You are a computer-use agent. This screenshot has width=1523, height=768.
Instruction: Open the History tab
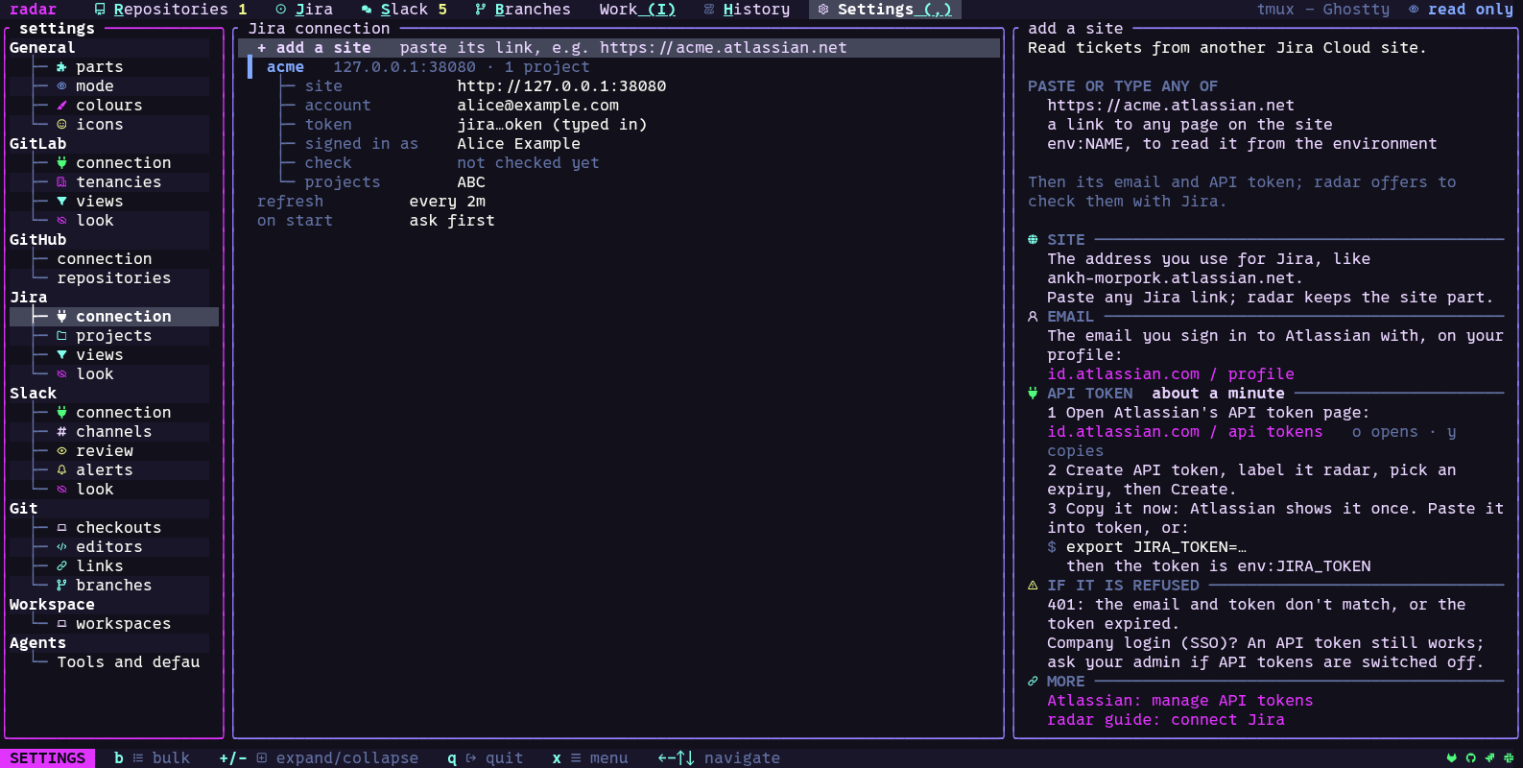coord(747,10)
